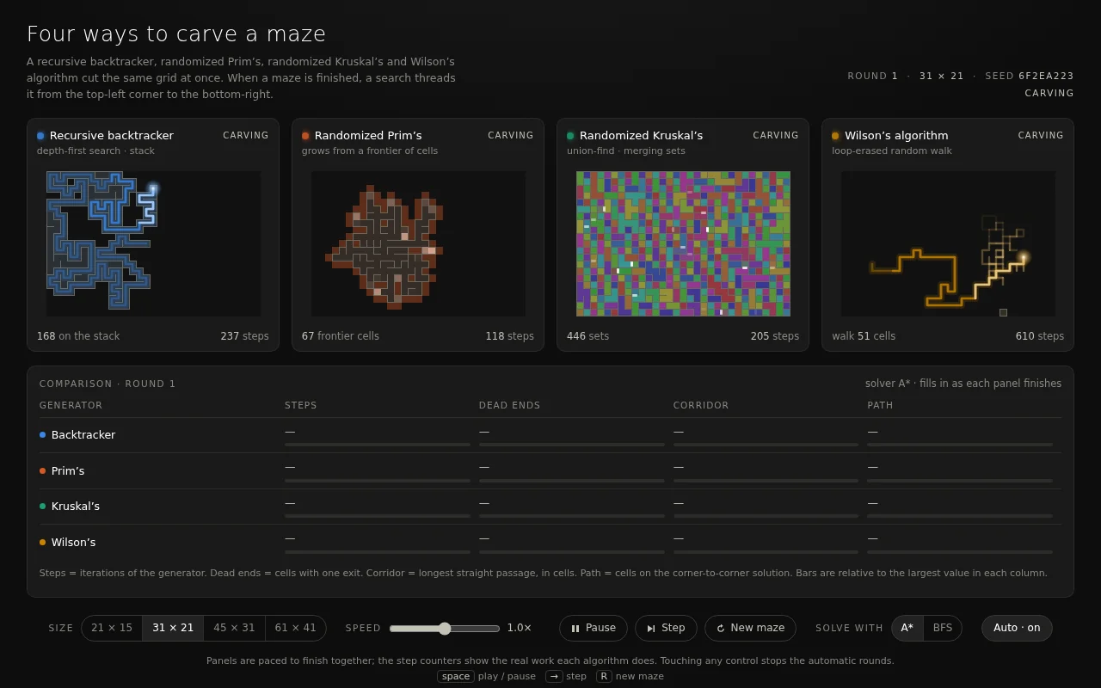This screenshot has width=1101, height=688.
Task: Click the '168 on the stack' counter
Action: point(78,336)
